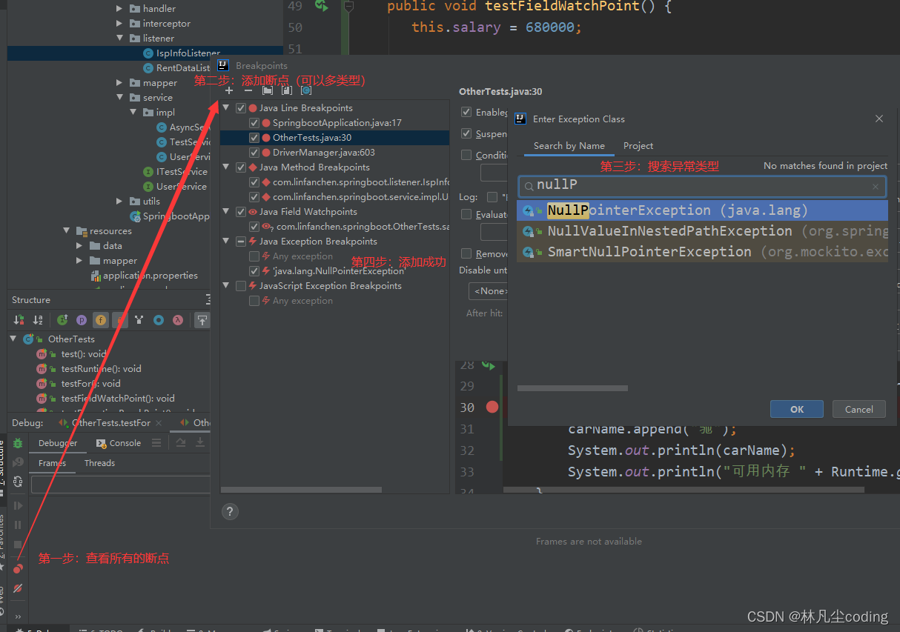The height and width of the screenshot is (632, 900).
Task: Click the group by class icon
Action: (x=306, y=90)
